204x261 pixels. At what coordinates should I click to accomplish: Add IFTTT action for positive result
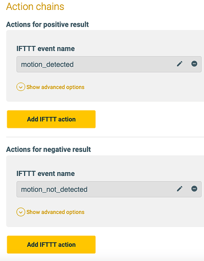(51, 119)
